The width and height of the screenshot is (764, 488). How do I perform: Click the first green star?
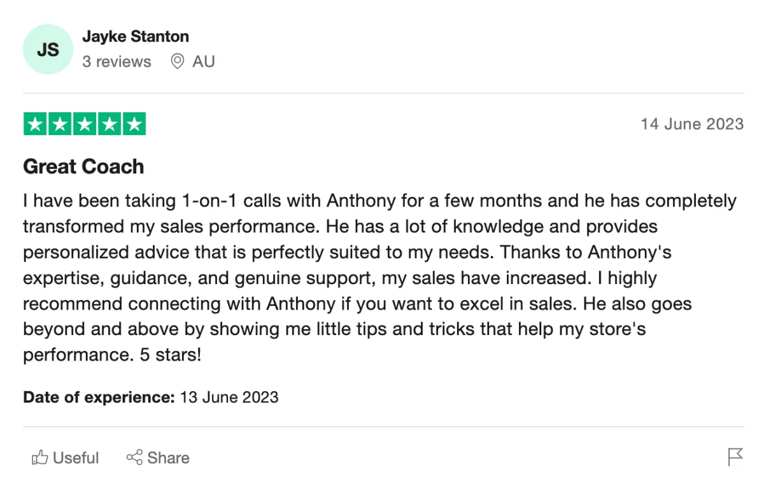click(36, 124)
